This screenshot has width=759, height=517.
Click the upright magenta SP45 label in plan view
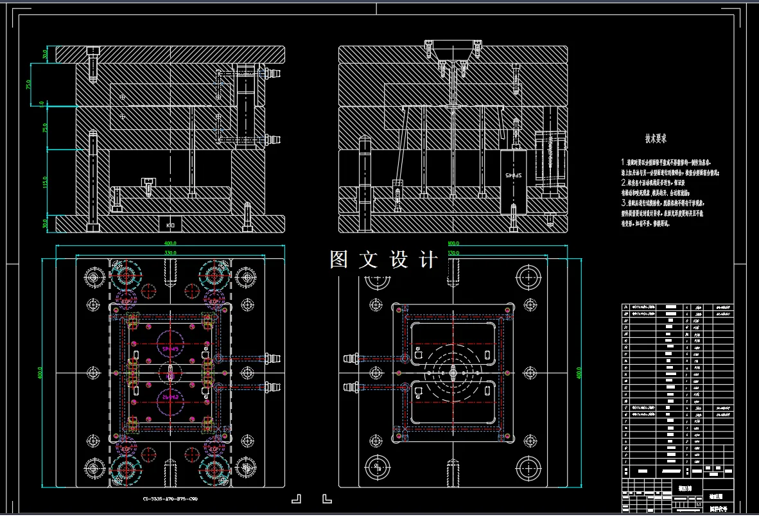click(x=170, y=349)
